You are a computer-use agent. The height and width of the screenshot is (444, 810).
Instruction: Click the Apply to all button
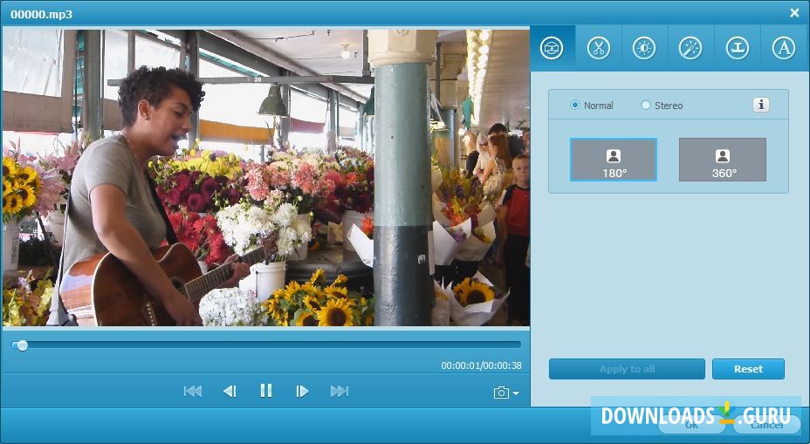point(627,369)
